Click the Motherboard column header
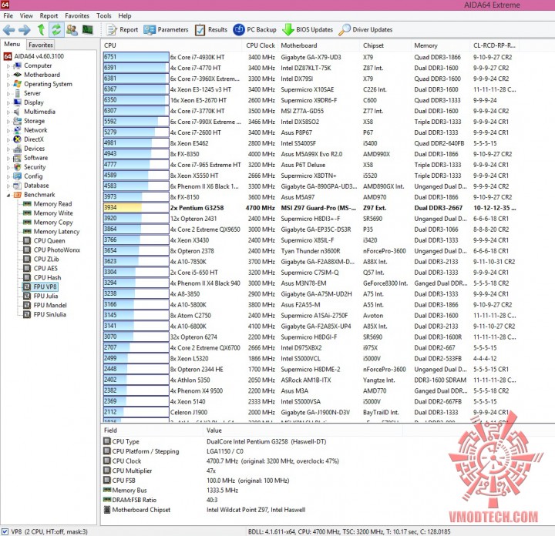 319,45
